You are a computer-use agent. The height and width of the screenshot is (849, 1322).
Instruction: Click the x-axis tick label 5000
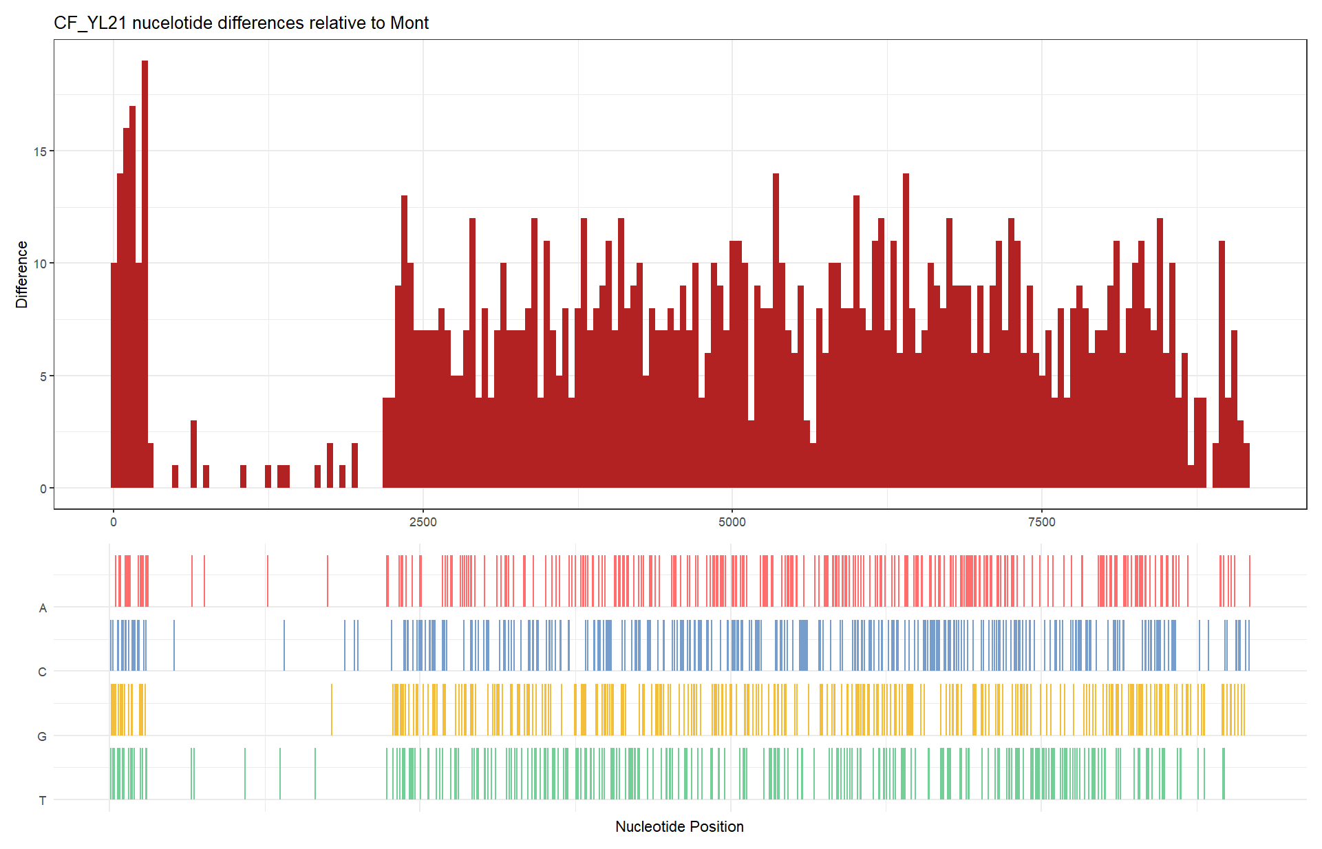click(x=732, y=522)
